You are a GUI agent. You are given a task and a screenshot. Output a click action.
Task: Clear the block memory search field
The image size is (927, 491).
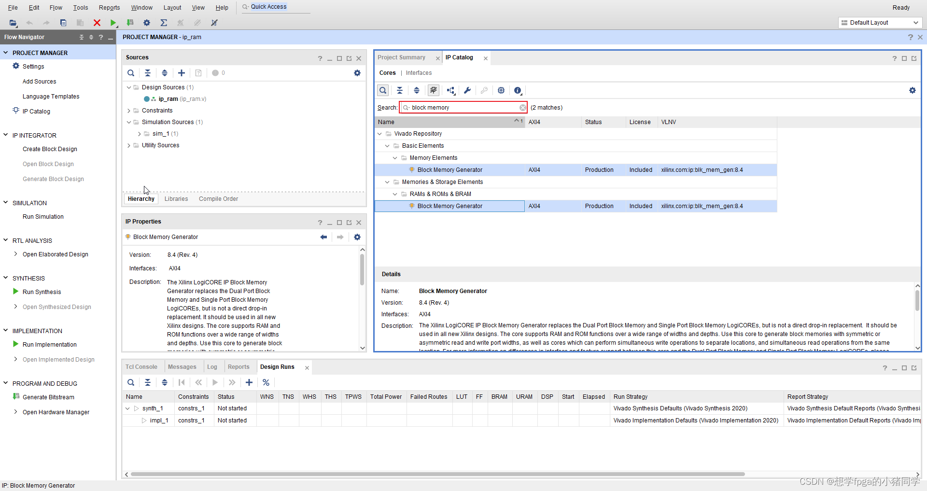pos(523,108)
